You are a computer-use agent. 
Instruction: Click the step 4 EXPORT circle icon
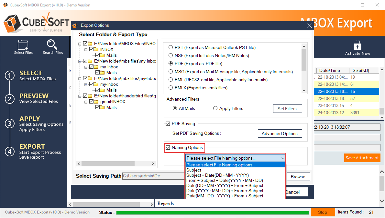10,152
